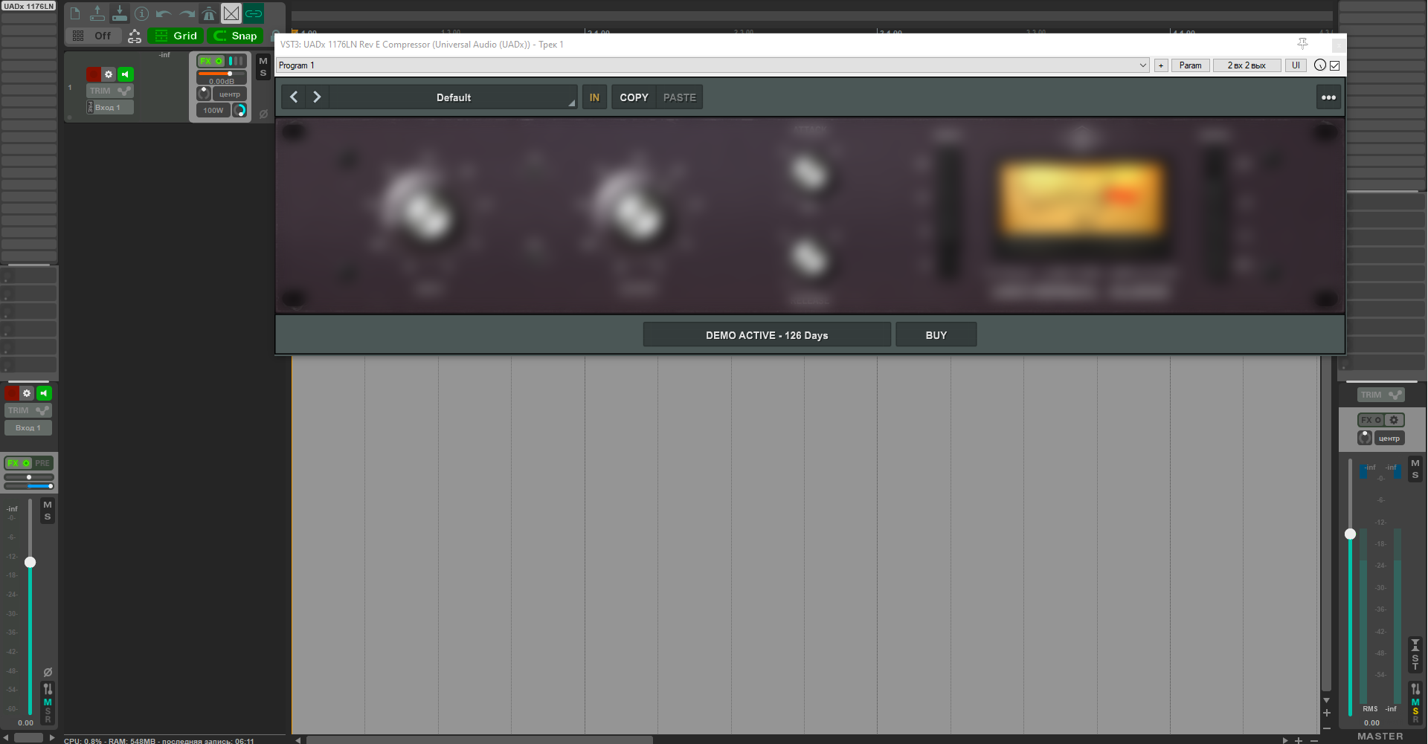Click the DEMO ACTIVE - 126 Days button
Image resolution: width=1428 pixels, height=744 pixels.
[767, 335]
